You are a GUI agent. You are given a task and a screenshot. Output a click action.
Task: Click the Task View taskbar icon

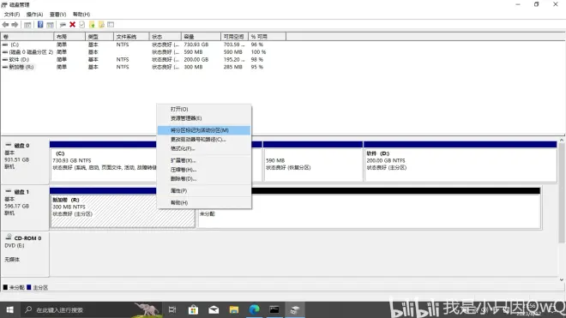pos(172,309)
